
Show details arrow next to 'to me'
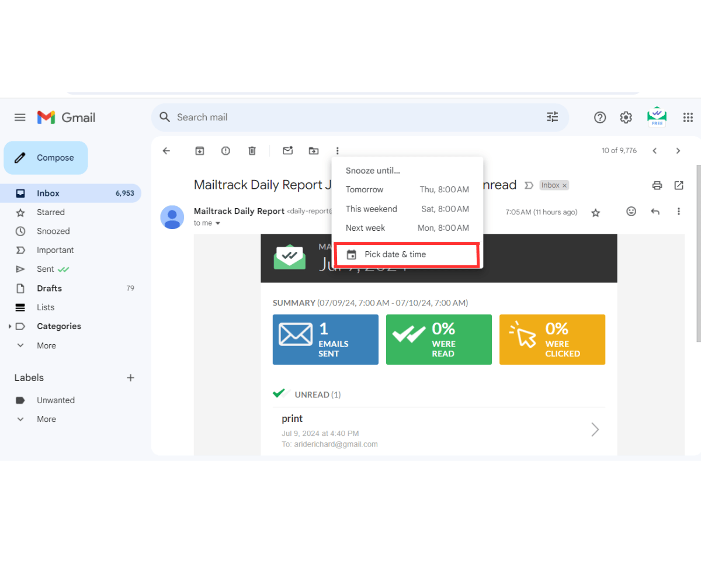[218, 223]
